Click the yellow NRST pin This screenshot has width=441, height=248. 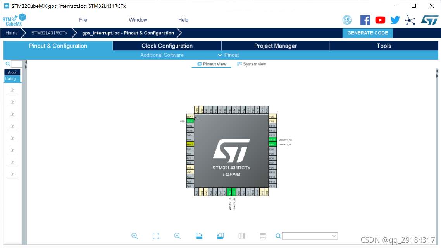(190, 144)
